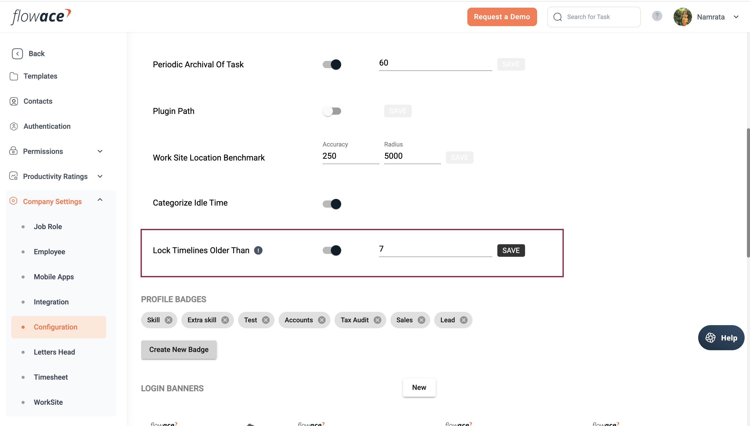Click the Skill badge label
The width and height of the screenshot is (750, 426).
(153, 320)
